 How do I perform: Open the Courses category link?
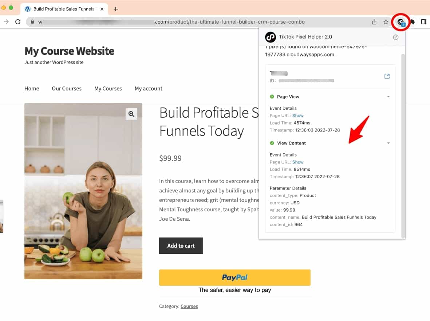click(x=189, y=306)
